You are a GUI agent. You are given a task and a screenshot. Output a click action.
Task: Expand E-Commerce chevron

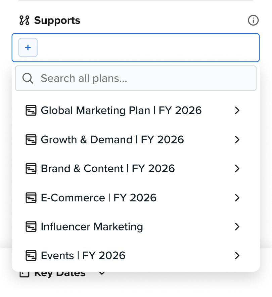237,198
